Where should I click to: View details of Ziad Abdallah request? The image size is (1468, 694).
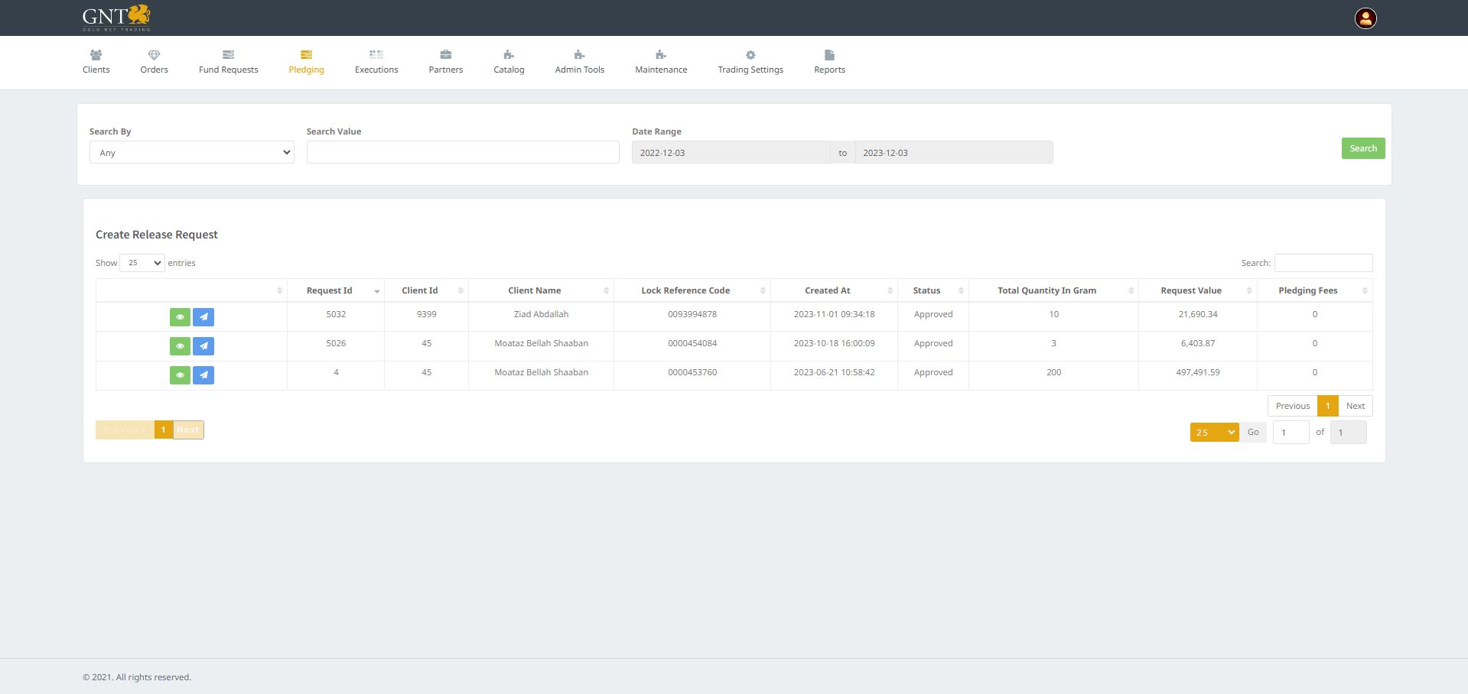coord(180,317)
